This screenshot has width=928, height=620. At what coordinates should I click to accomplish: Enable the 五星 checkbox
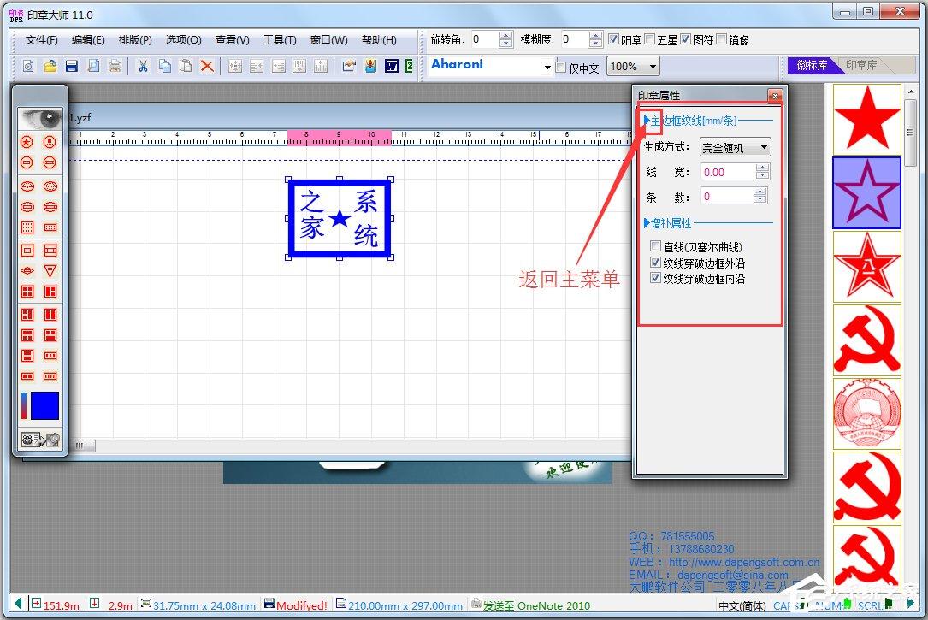point(650,39)
